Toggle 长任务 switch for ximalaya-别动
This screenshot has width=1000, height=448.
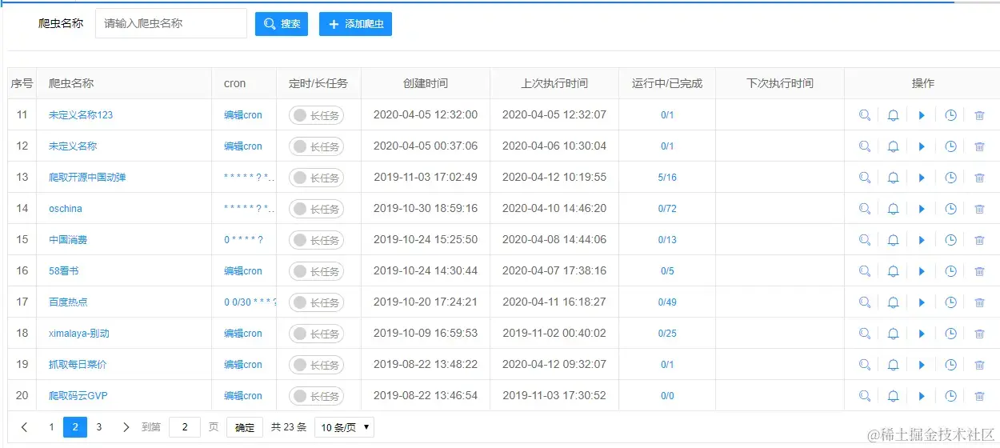coord(316,334)
